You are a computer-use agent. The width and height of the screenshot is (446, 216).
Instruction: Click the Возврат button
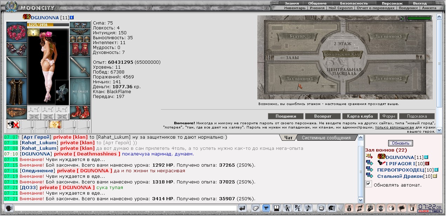pyautogui.click(x=323, y=116)
